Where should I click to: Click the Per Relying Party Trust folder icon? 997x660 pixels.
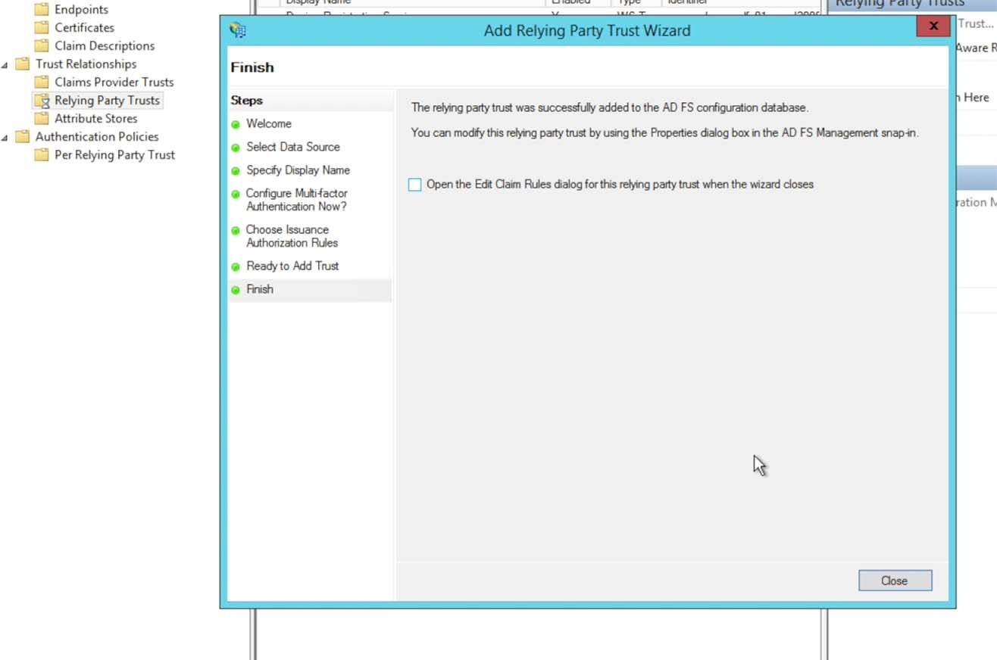click(x=42, y=155)
